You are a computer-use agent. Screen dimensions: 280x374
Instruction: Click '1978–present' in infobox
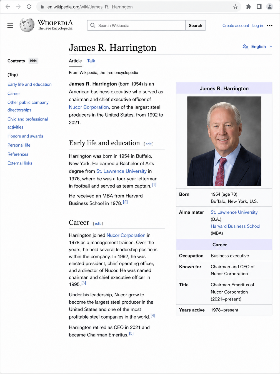(x=224, y=310)
